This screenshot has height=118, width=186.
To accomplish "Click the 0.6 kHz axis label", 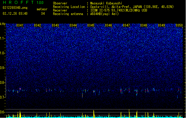I will point(2,112).
